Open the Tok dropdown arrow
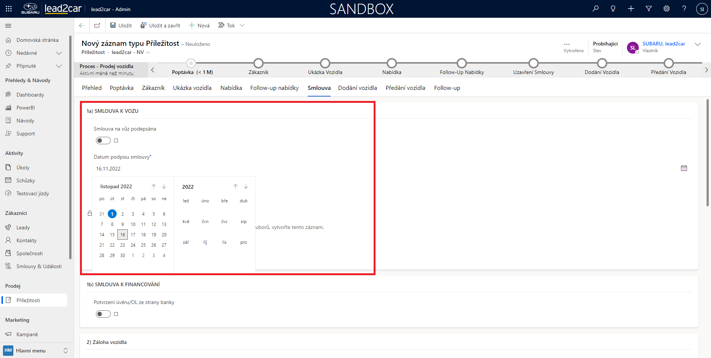Screen dimensions: 711x358 coord(242,26)
